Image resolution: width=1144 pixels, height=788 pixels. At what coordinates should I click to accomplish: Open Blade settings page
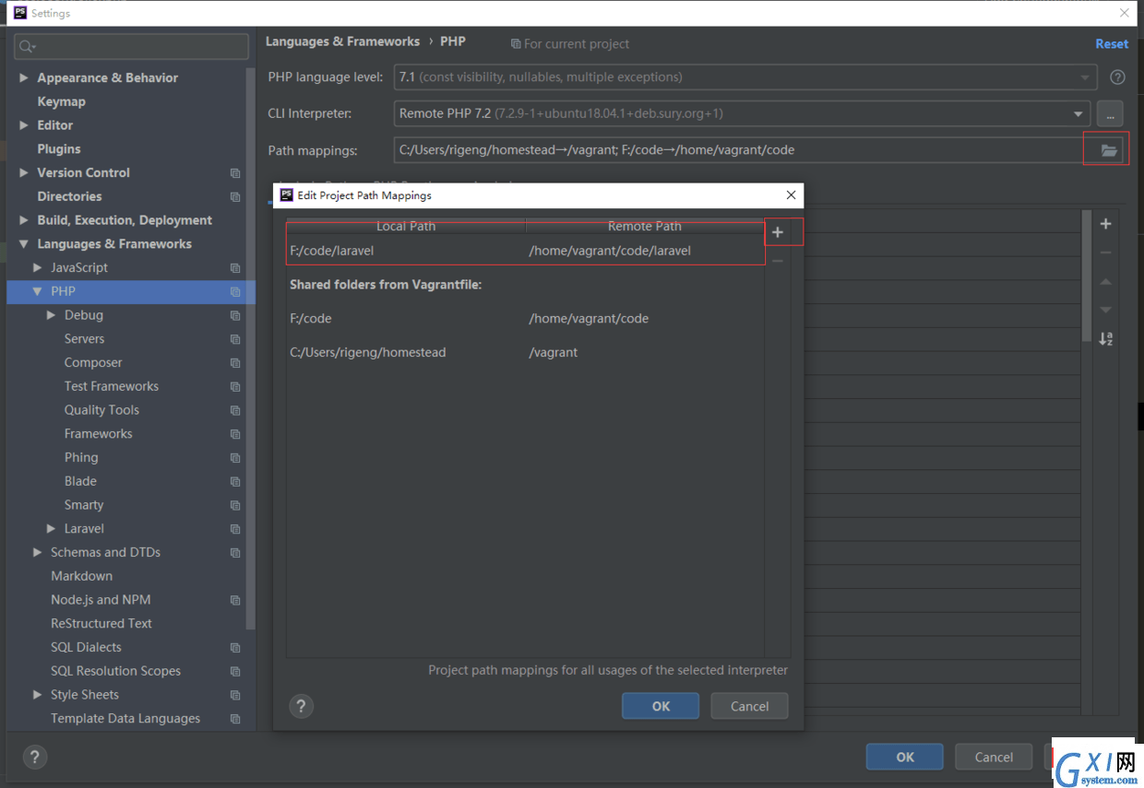pos(80,481)
